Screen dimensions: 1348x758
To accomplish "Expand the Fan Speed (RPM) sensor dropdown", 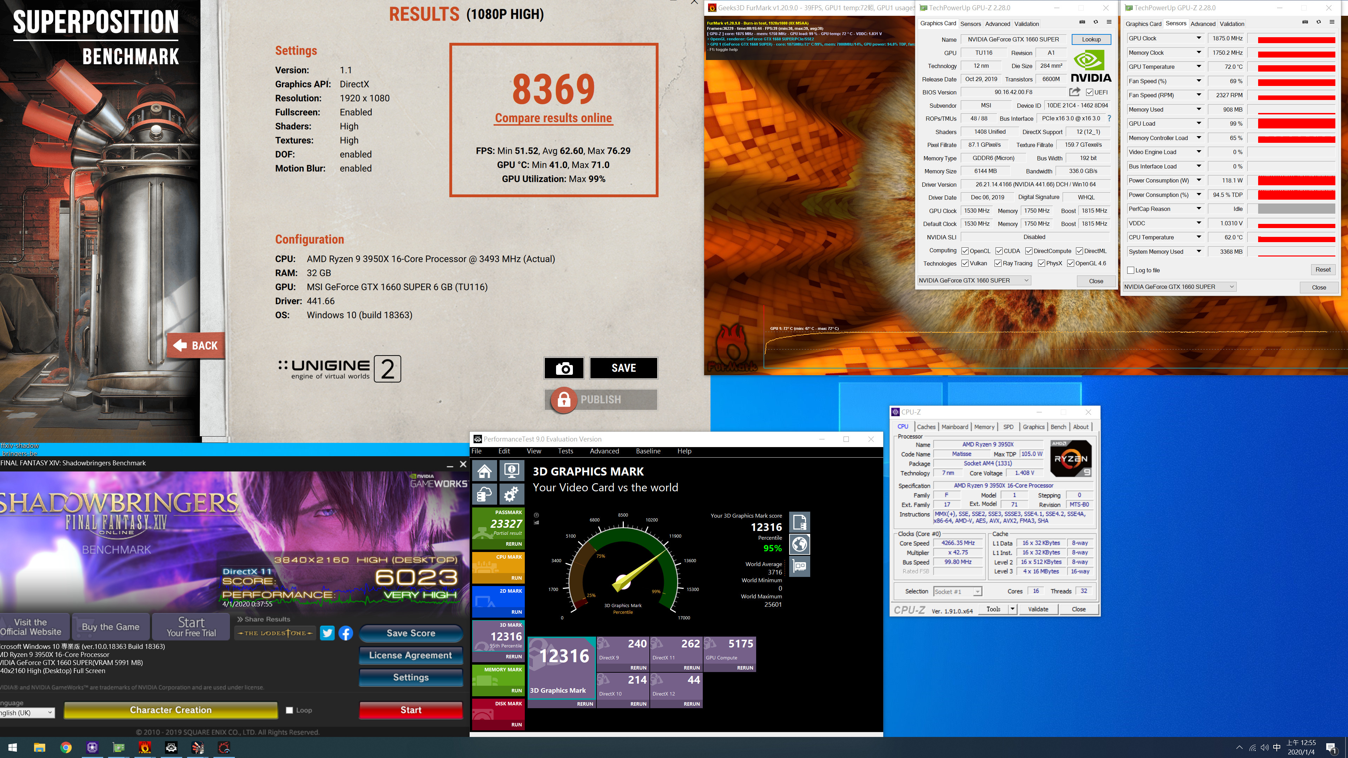I will pyautogui.click(x=1199, y=95).
